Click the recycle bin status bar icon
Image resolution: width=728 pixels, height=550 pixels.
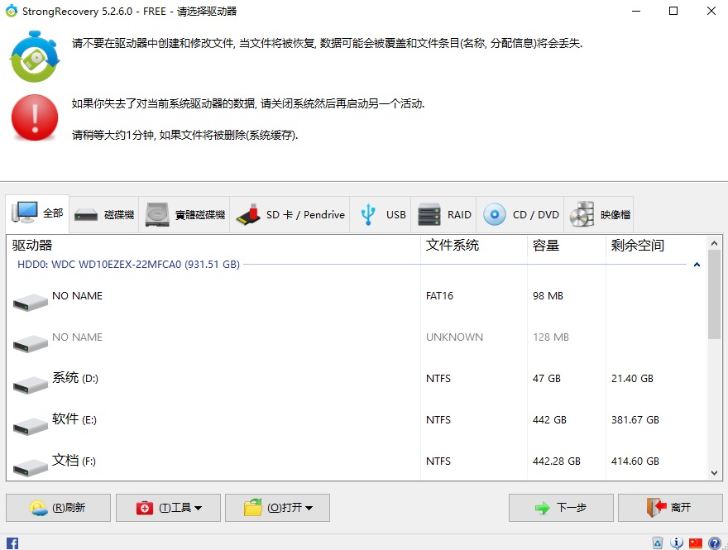coord(658,543)
